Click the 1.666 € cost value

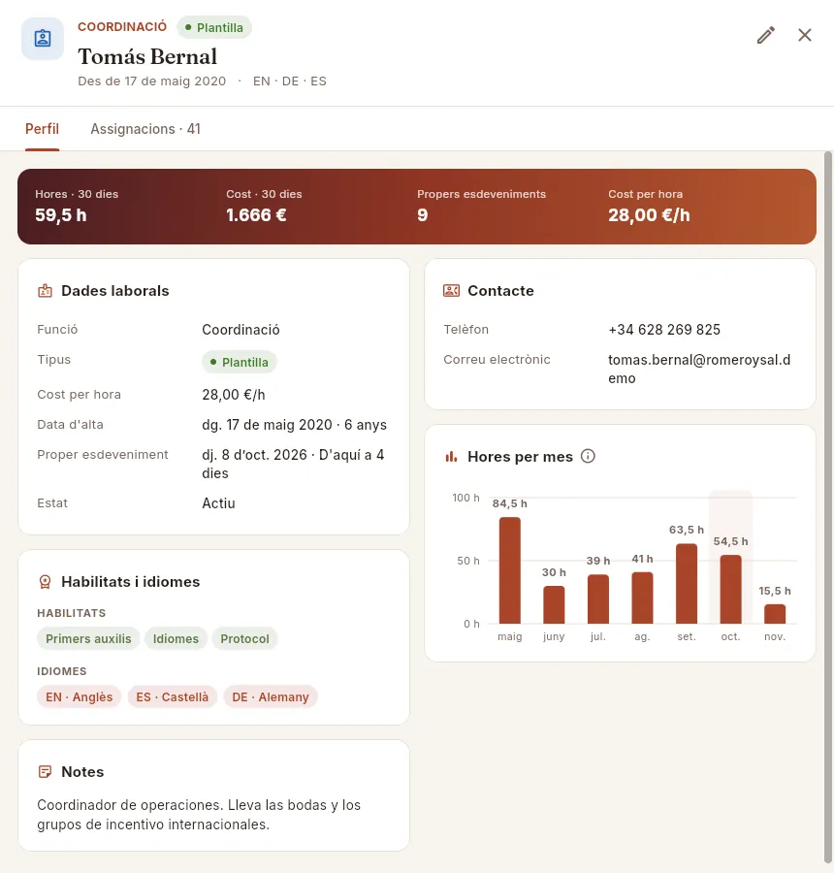pyautogui.click(x=256, y=215)
